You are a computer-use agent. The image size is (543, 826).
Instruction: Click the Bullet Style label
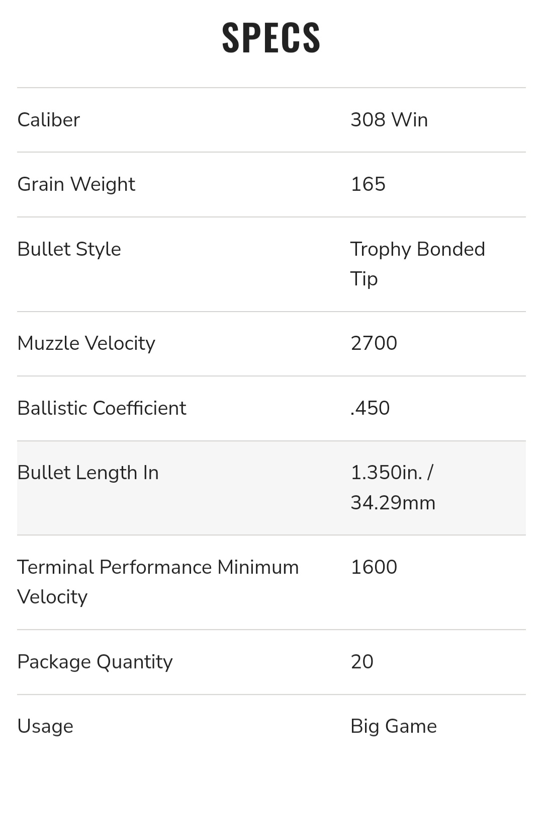[69, 249]
